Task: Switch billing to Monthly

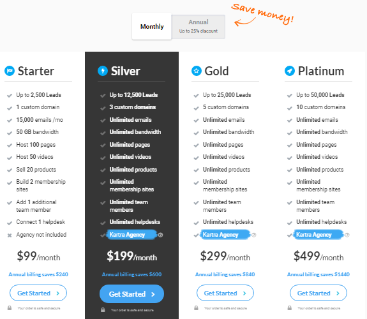Action: 152,26
